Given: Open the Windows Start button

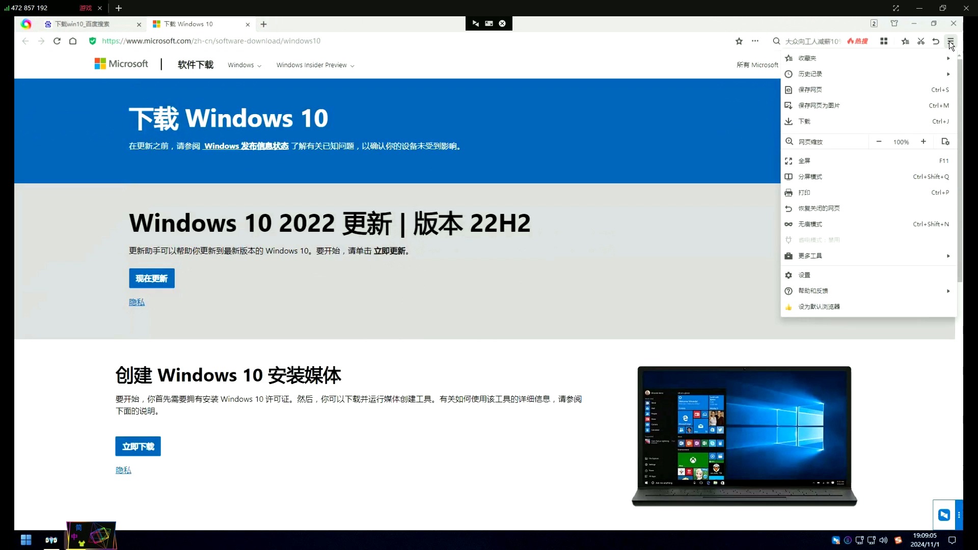Looking at the screenshot, I should click(x=26, y=540).
